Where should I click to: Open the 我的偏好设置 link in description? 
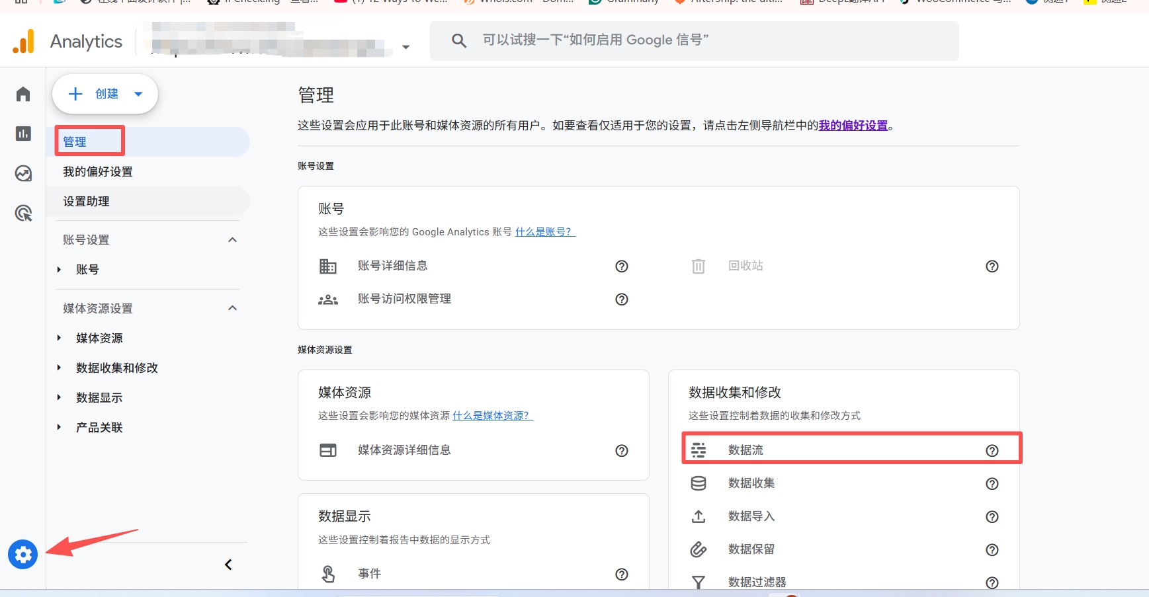[853, 126]
